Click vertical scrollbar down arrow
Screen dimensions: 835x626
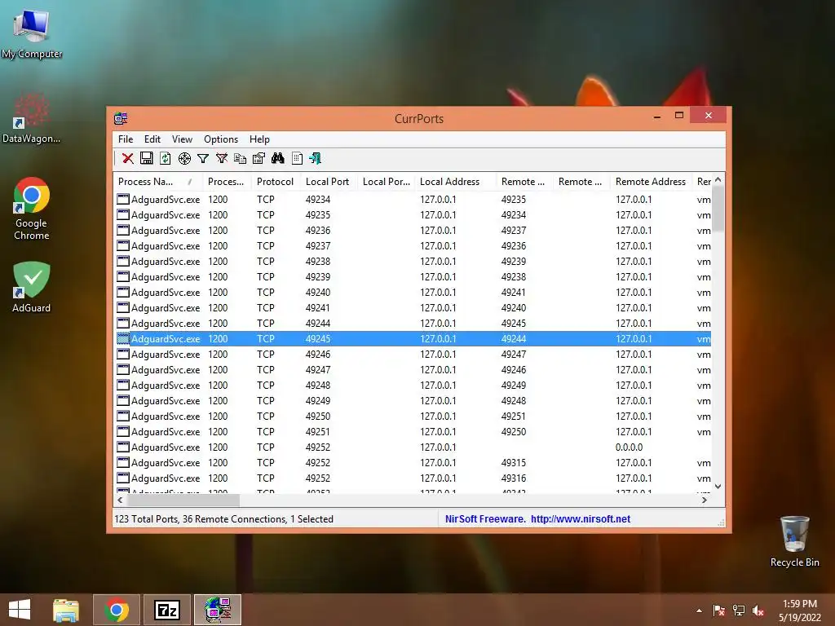(x=718, y=486)
